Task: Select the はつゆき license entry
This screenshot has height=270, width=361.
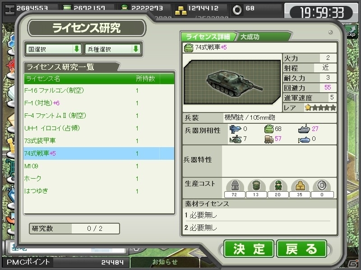Action: 99,191
